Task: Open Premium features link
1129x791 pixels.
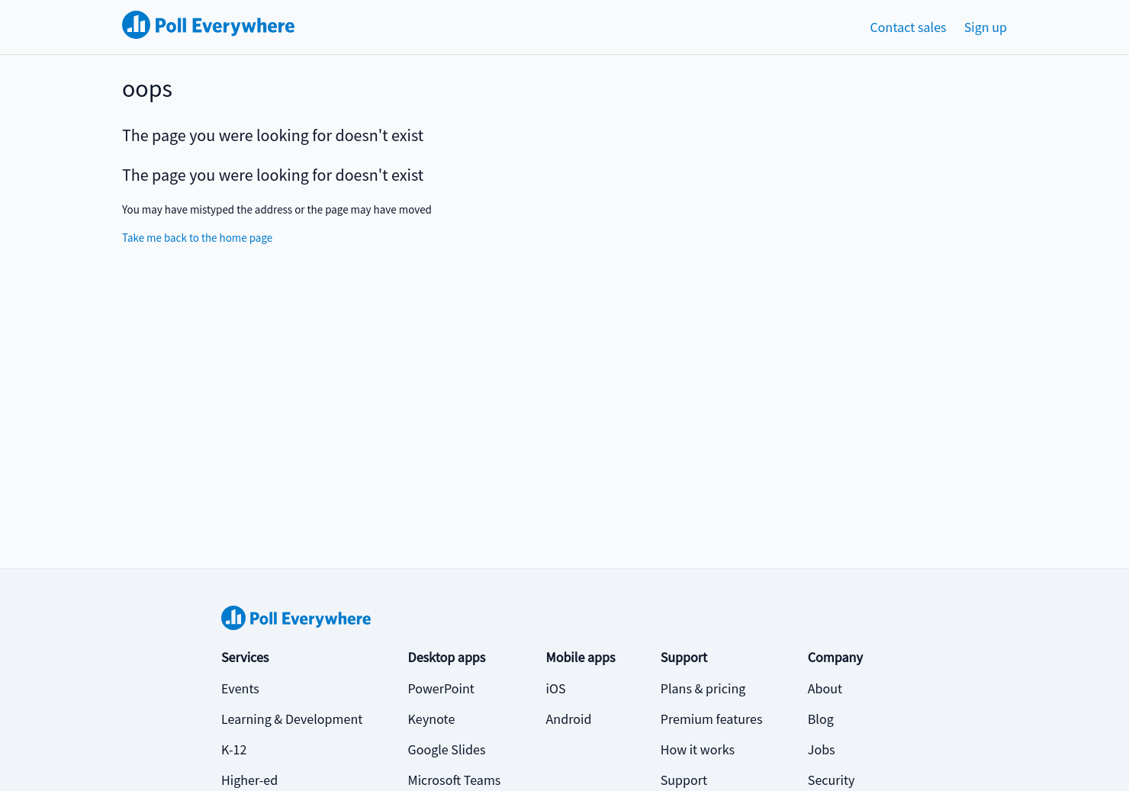Action: 711,719
